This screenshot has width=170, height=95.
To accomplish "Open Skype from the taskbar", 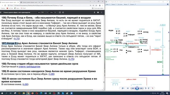I will 63,93.
